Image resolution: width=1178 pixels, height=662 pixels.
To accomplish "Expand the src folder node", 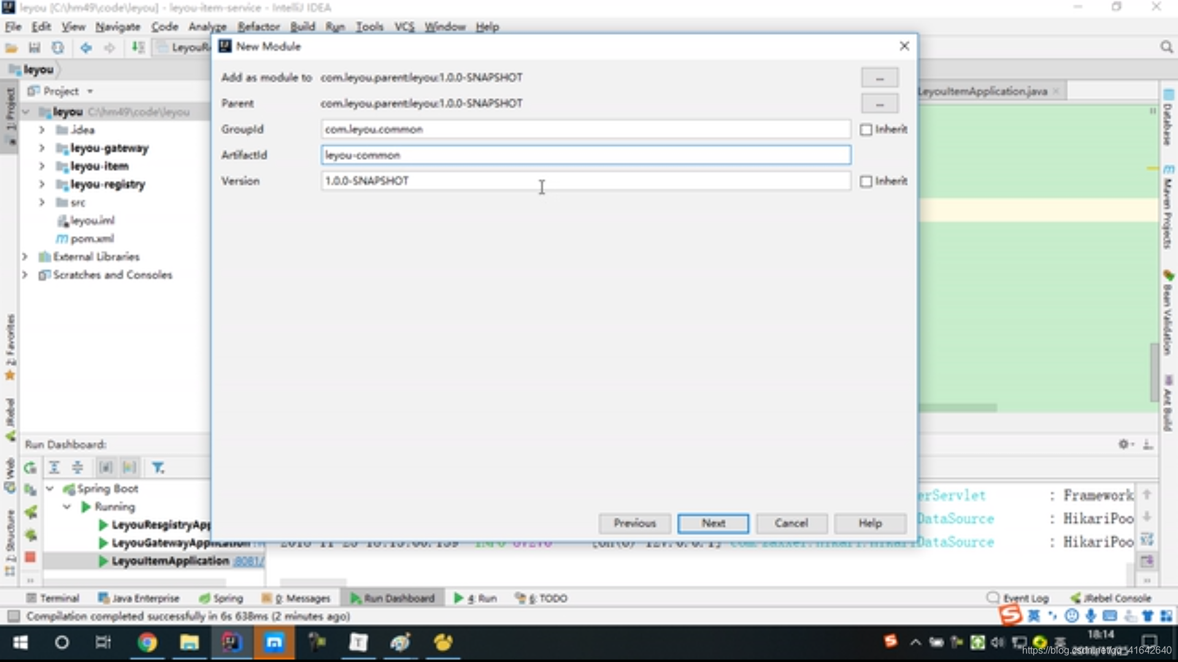I will click(42, 202).
